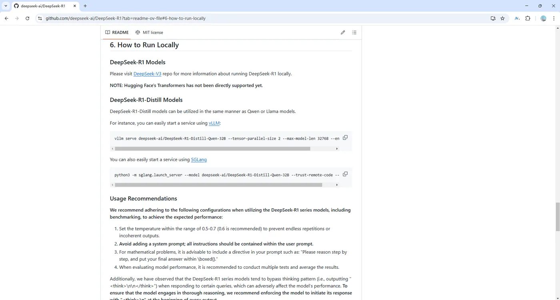Open Chrome three-dot menu
This screenshot has height=300, width=560.
(x=554, y=18)
